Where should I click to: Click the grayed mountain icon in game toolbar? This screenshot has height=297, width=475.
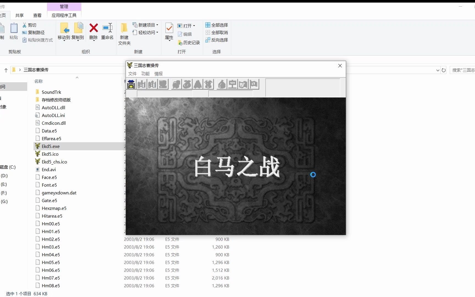198,84
